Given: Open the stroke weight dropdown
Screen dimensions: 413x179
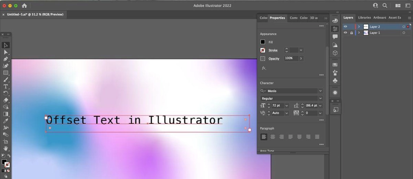Looking at the screenshot, I should tap(301, 50).
